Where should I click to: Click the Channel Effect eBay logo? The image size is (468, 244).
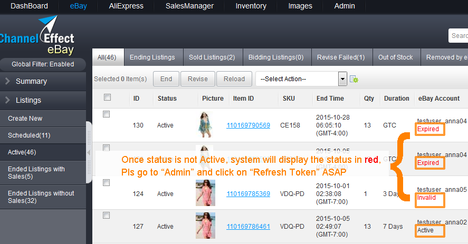37,35
